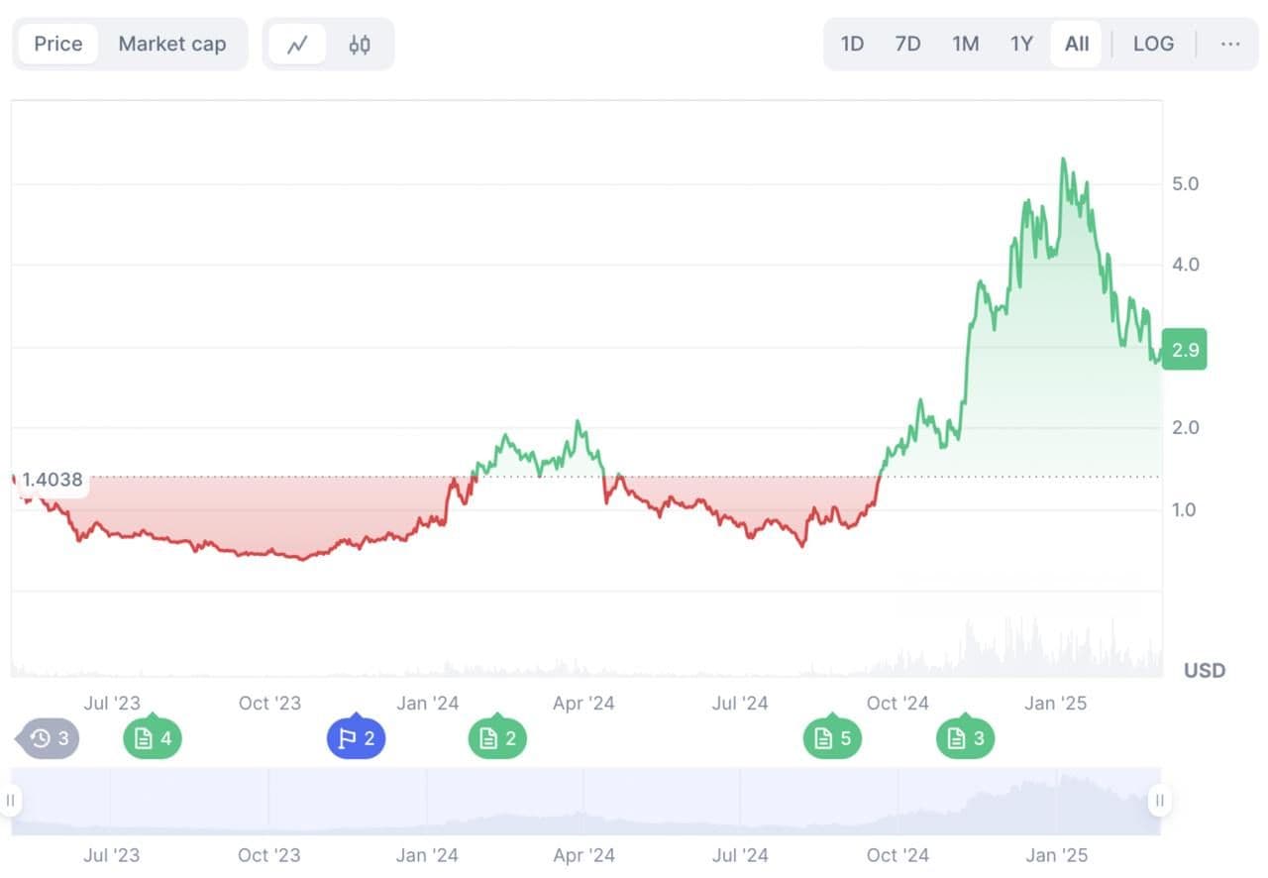The width and height of the screenshot is (1268, 878).
Task: Switch chart to Market cap view
Action: point(172,44)
